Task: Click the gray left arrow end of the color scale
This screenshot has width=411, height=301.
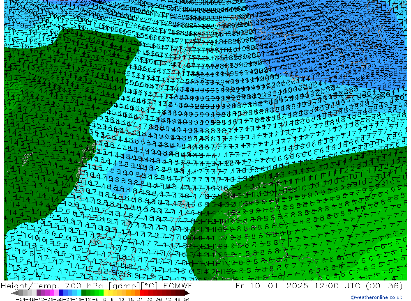Action: point(15,293)
